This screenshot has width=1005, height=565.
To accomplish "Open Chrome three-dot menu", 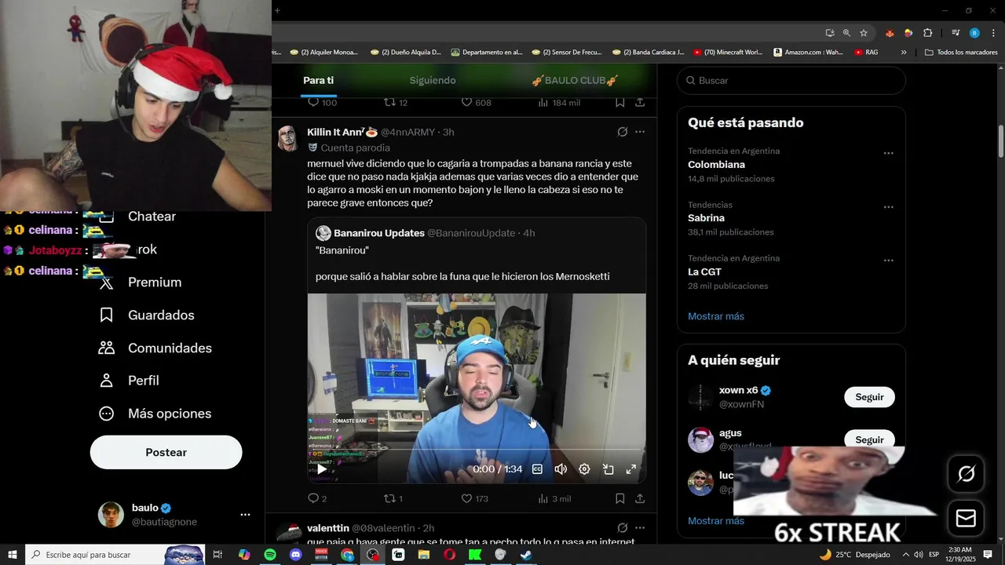I will click(993, 33).
